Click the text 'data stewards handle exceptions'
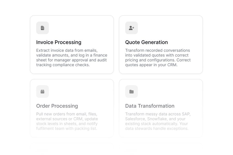Viewport: 233px width, 155px height. (157, 128)
